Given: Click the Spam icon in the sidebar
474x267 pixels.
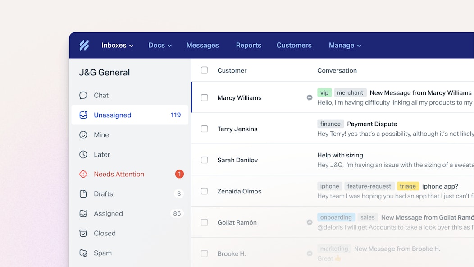Looking at the screenshot, I should point(83,253).
